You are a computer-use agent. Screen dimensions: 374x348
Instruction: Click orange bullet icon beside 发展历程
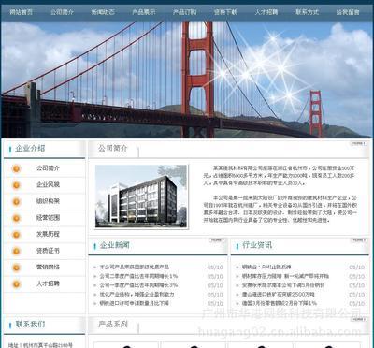pos(16,235)
